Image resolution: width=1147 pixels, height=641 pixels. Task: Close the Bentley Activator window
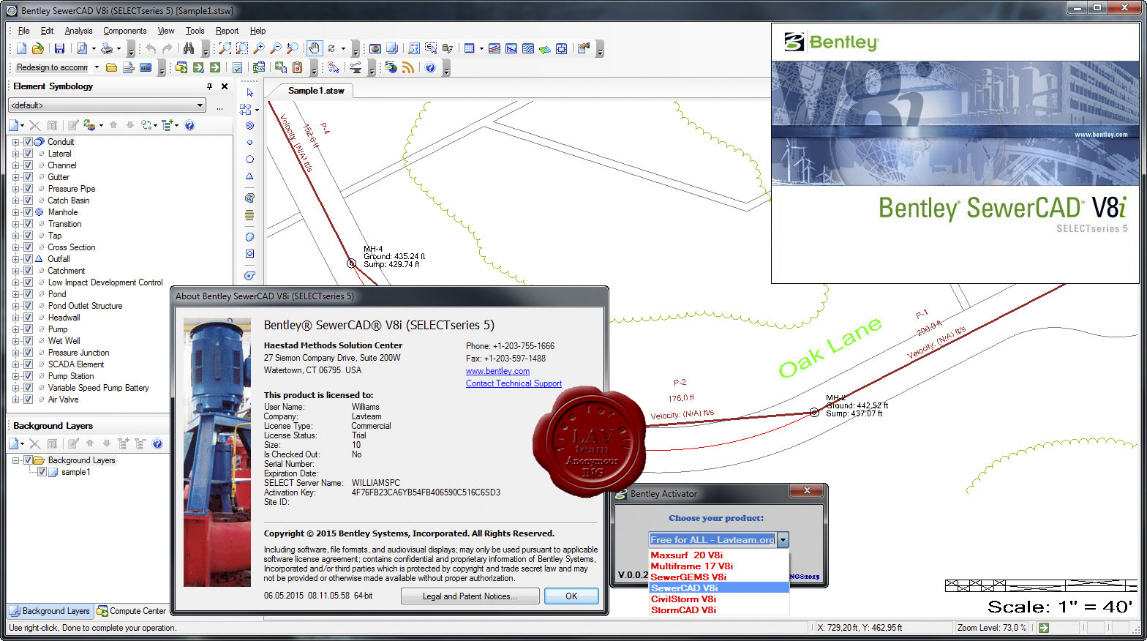pos(807,491)
